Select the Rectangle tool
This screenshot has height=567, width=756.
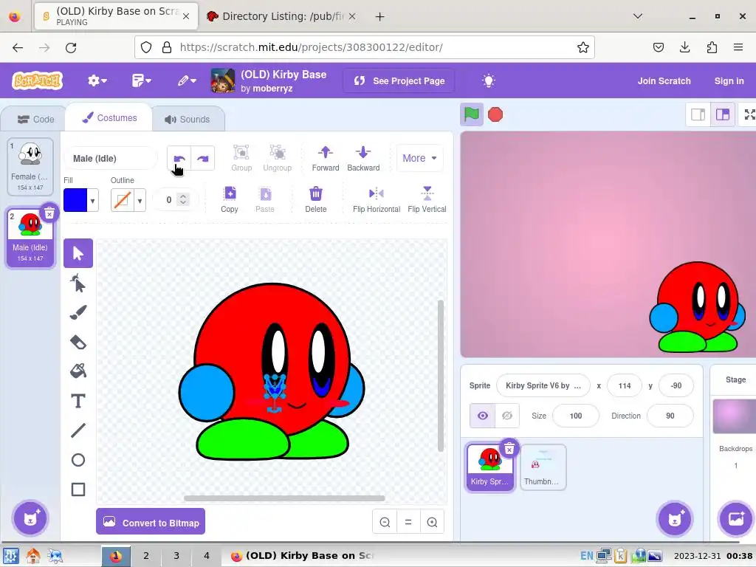78,489
